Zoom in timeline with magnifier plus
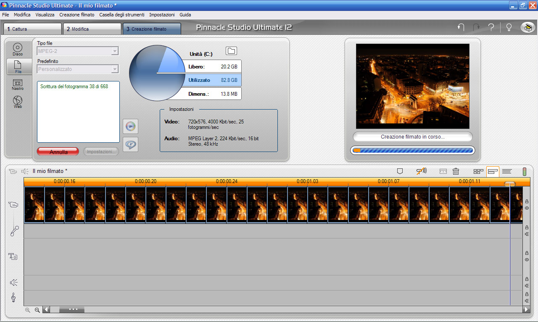Screen dimensions: 538x322 pyautogui.click(x=28, y=310)
